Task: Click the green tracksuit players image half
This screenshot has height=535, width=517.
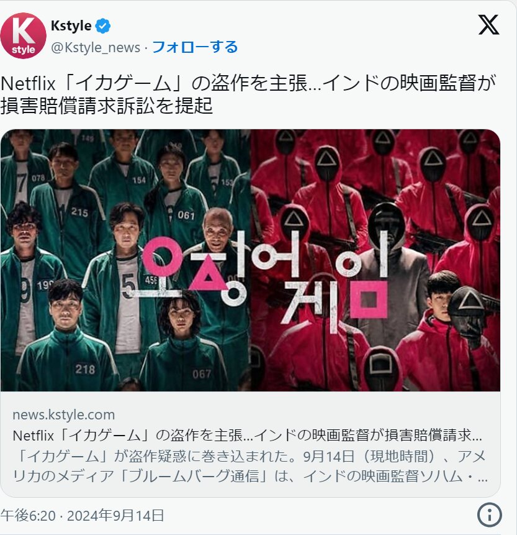Action: [125, 260]
